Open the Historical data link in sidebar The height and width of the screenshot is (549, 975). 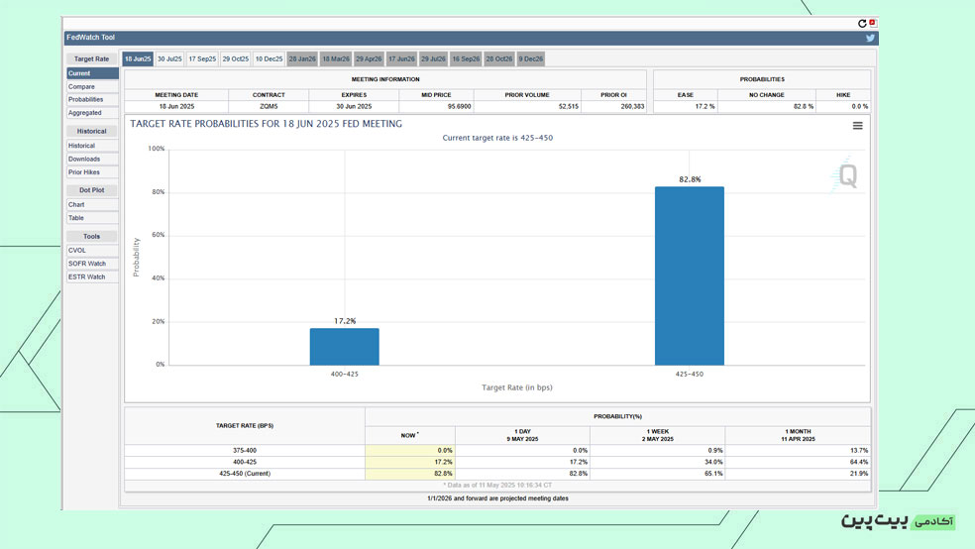point(92,146)
